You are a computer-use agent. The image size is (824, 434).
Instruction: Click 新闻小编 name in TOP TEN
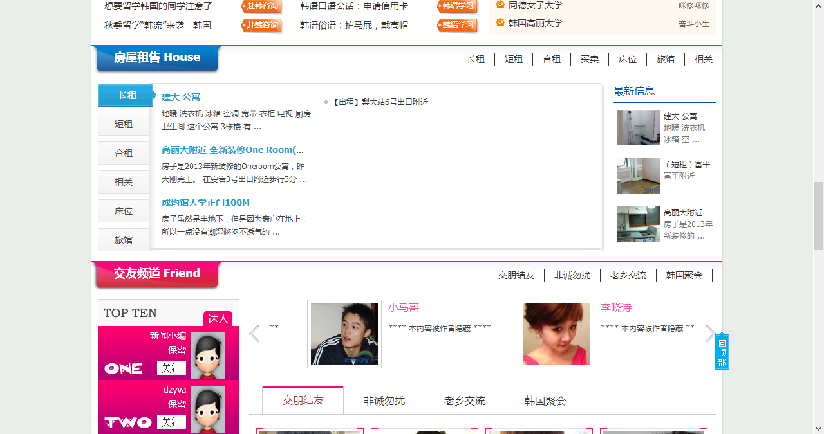point(168,336)
